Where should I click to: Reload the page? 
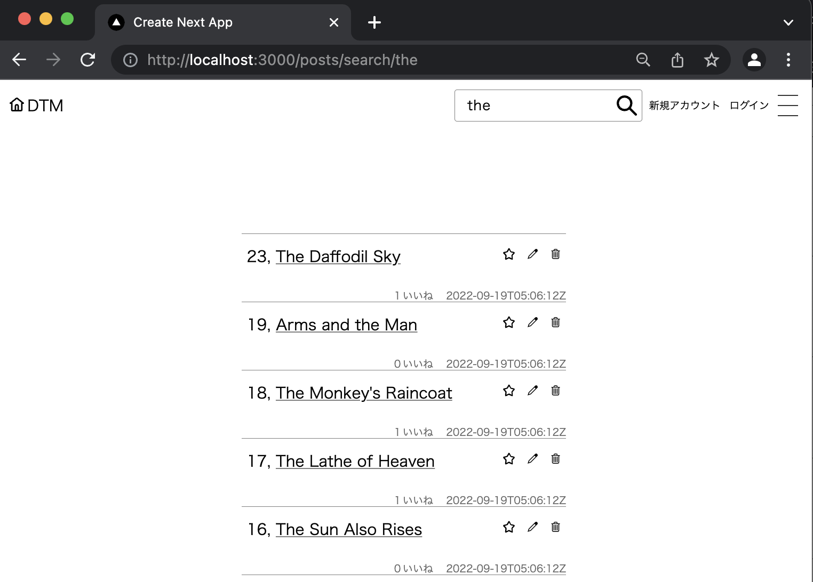tap(88, 60)
